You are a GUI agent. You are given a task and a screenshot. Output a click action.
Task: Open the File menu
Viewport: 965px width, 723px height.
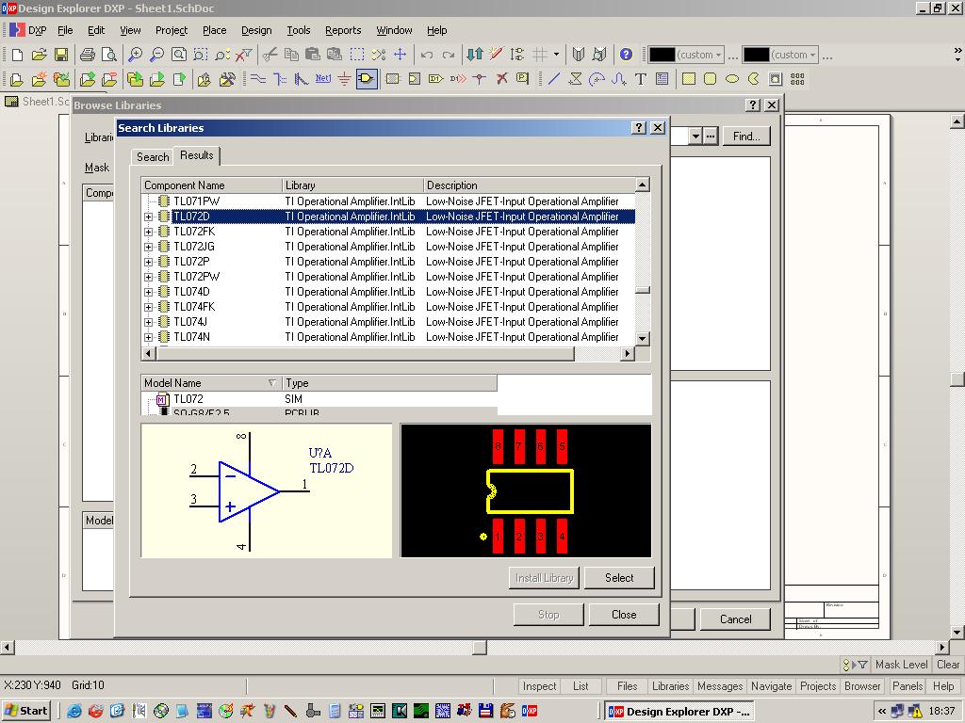coord(65,30)
